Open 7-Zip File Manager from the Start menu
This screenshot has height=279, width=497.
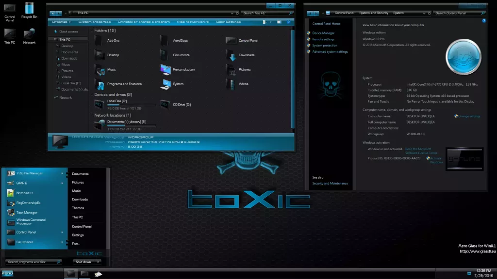29,173
